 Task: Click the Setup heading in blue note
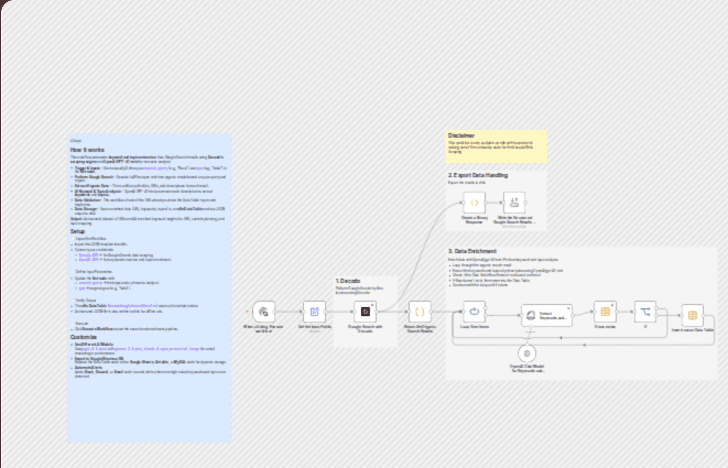click(78, 231)
